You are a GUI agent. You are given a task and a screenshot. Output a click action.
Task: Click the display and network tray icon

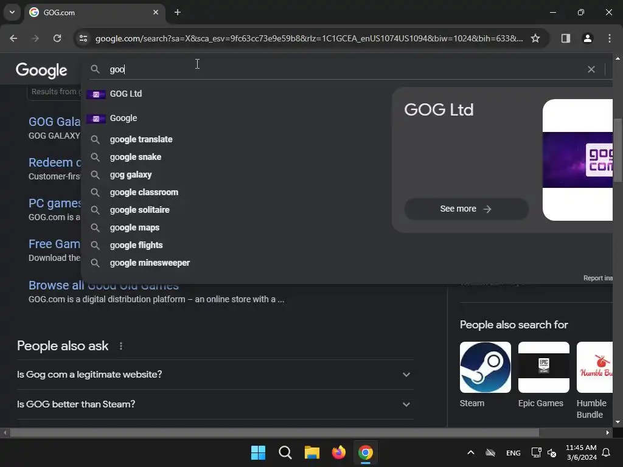coord(536,452)
